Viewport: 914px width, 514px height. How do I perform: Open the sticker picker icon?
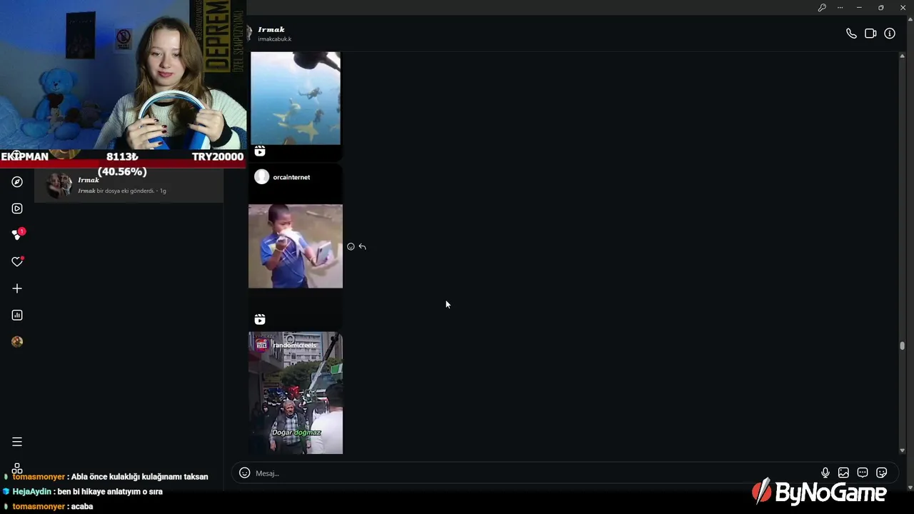click(x=881, y=473)
